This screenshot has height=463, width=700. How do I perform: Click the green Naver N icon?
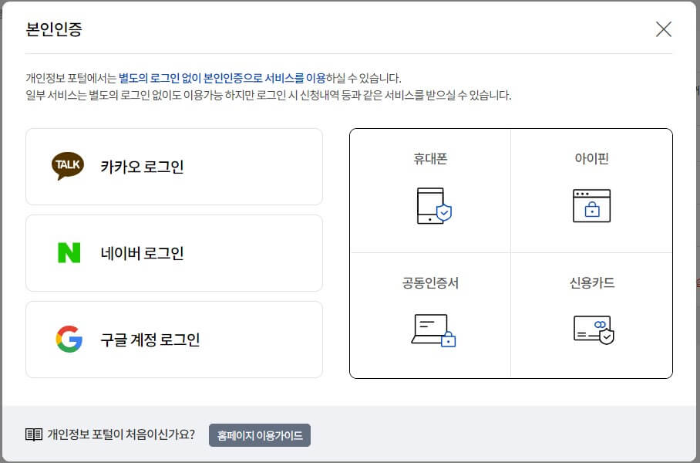tap(71, 253)
